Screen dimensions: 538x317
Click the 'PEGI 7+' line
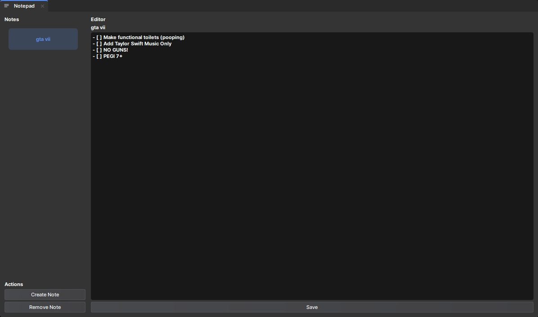tap(108, 56)
